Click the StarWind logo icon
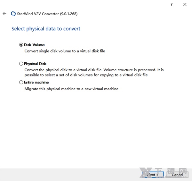 pyautogui.click(x=13, y=14)
